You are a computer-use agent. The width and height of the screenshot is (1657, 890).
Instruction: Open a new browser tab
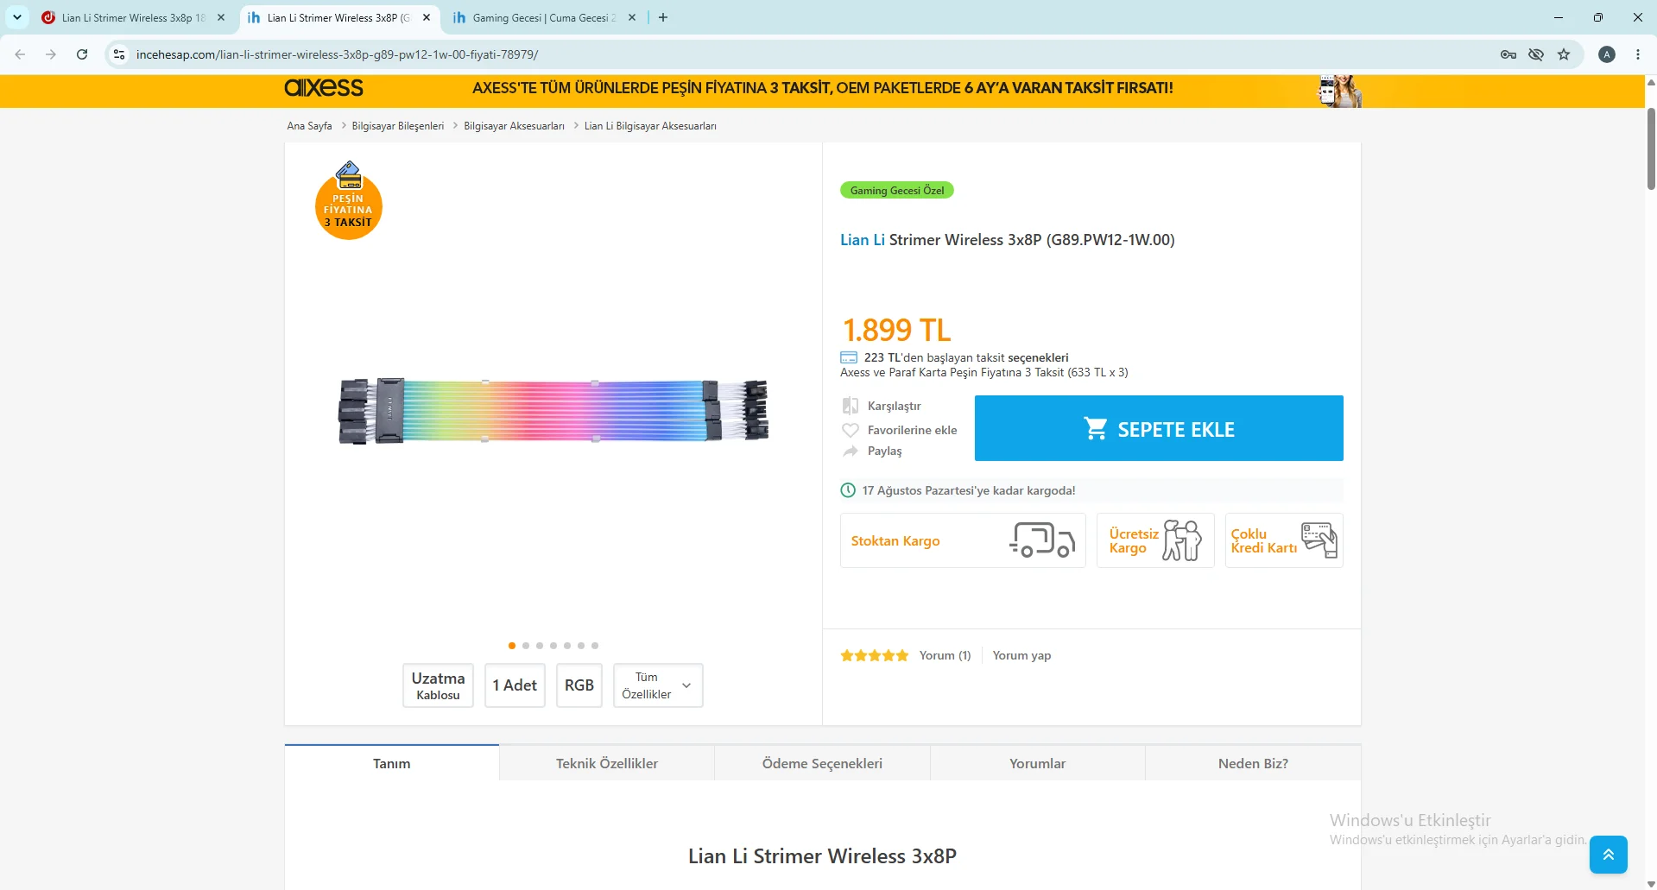coord(663,17)
